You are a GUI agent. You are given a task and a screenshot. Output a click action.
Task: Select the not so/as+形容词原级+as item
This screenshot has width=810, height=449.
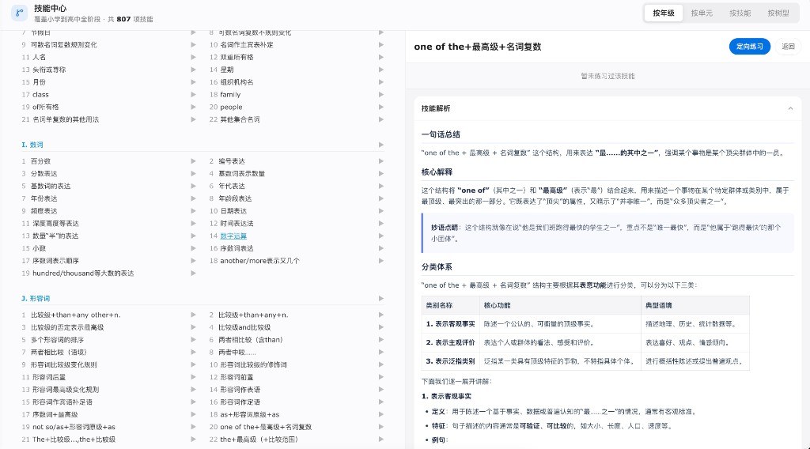74,427
